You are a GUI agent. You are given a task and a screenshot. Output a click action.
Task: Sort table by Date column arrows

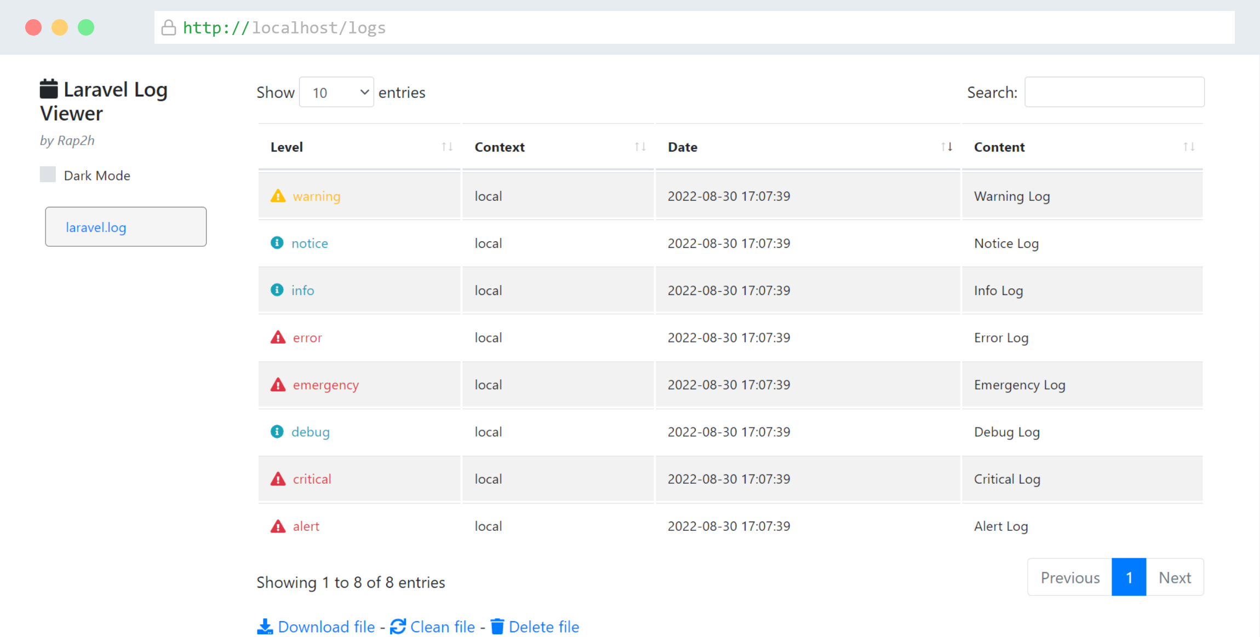947,147
